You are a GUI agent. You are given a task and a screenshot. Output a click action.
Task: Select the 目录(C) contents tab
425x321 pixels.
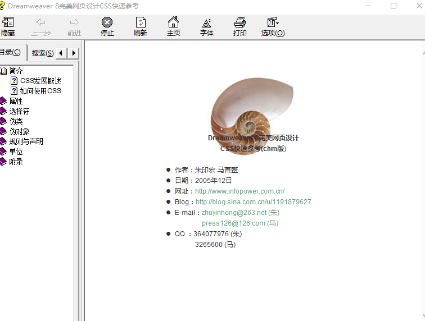tap(10, 53)
